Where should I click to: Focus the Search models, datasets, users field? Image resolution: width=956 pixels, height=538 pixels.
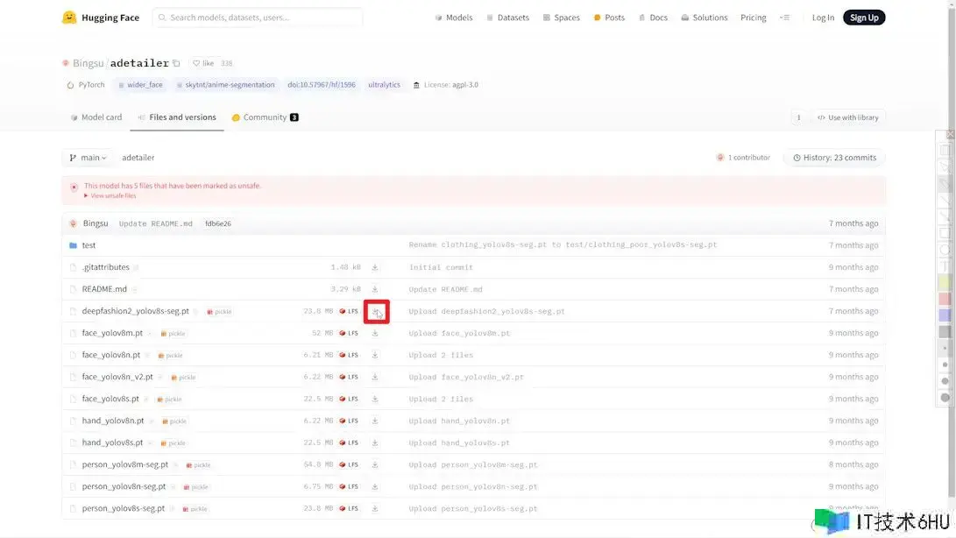click(x=258, y=18)
